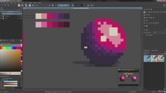The image size is (166, 93).
Task: Open the Layer menu
Action: tap(15, 3)
